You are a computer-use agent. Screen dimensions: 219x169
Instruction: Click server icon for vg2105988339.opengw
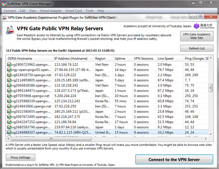pos(9,101)
